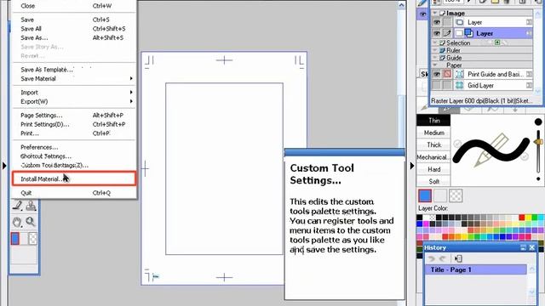Click the Grid Layer icon
The width and height of the screenshot is (545, 306).
[460, 85]
